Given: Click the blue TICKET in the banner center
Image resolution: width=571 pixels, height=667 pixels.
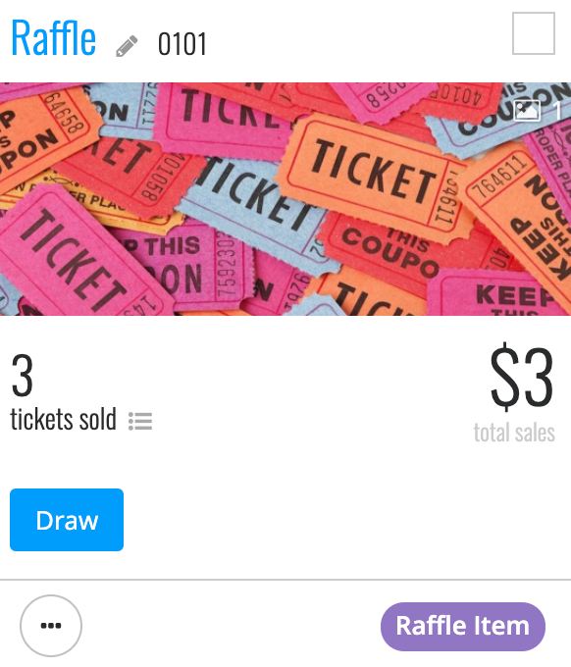Looking at the screenshot, I should pos(255,198).
